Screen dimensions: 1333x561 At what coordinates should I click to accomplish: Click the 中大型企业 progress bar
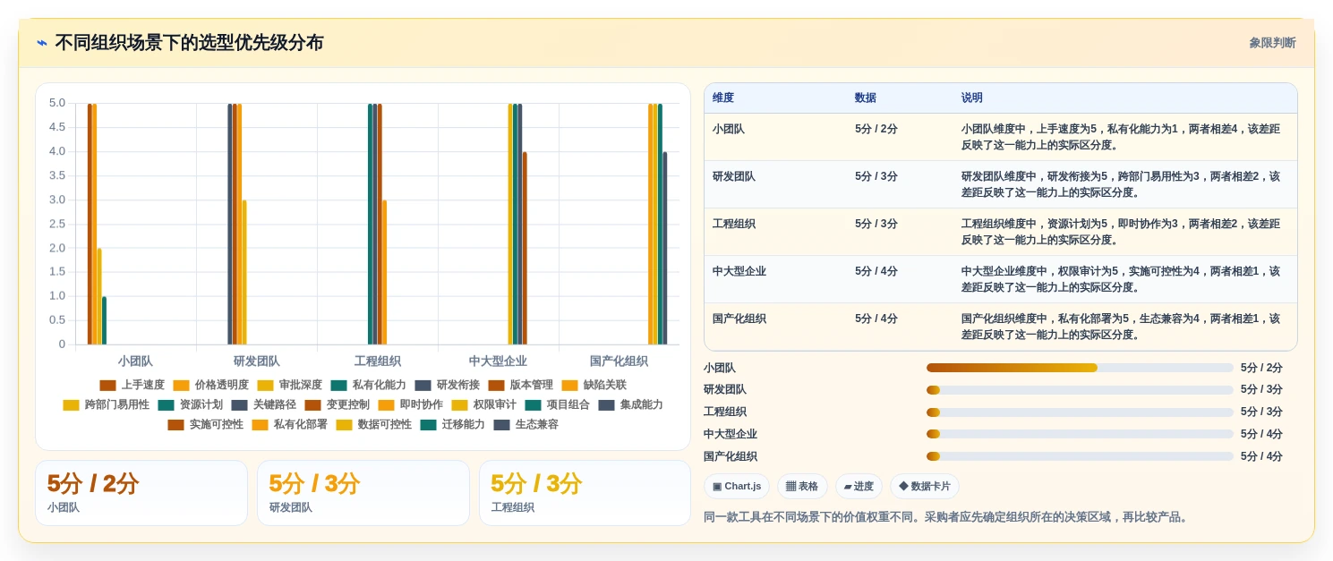pos(1080,434)
